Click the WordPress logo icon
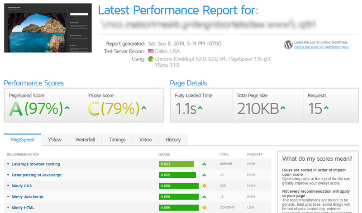This screenshot has height=213, width=362. coord(288,45)
